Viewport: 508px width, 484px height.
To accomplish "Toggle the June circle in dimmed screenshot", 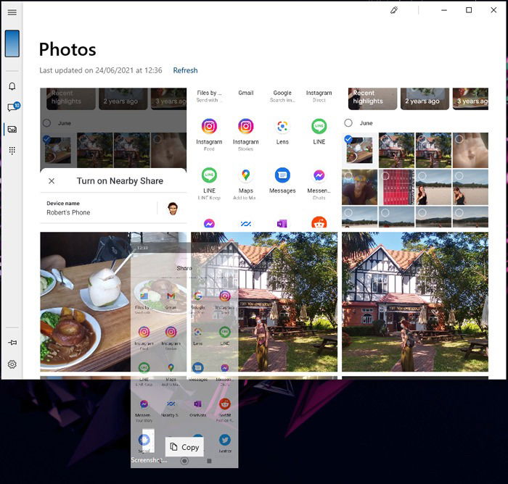I will [46, 123].
